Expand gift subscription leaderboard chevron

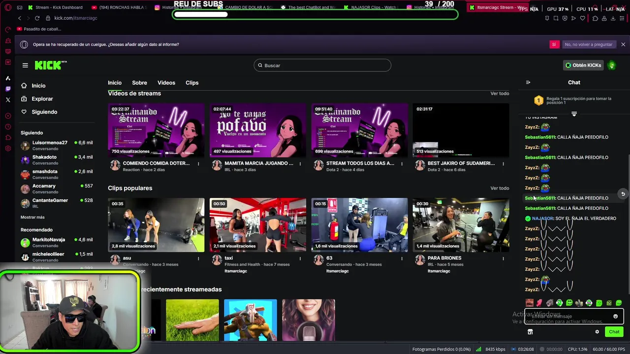point(574,114)
